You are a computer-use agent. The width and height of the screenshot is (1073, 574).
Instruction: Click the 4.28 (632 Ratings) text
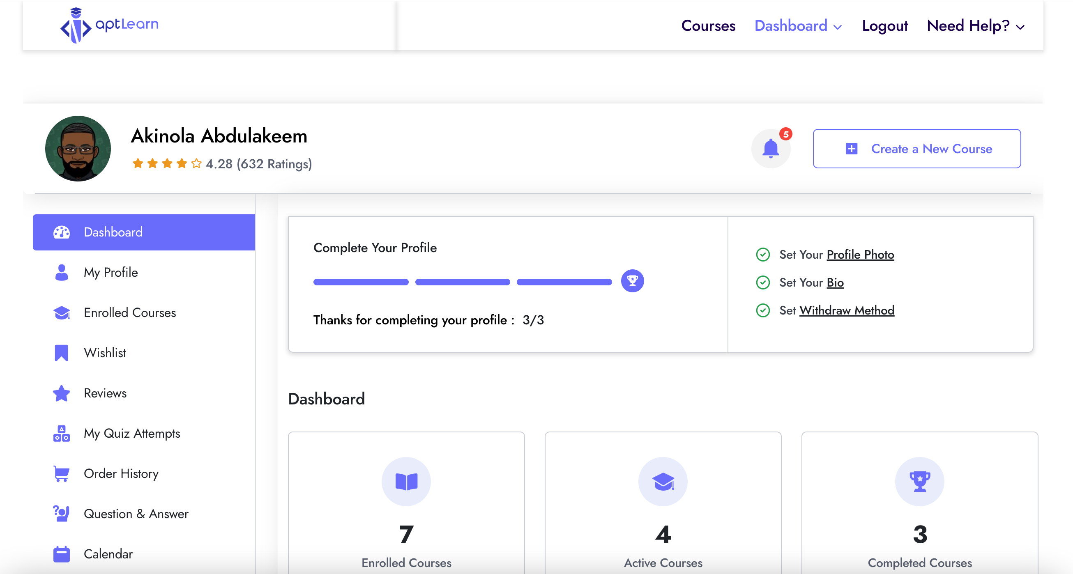click(259, 163)
